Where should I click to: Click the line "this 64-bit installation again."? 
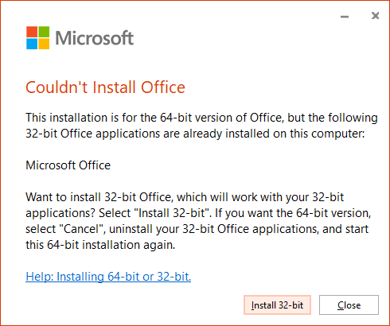point(100,245)
